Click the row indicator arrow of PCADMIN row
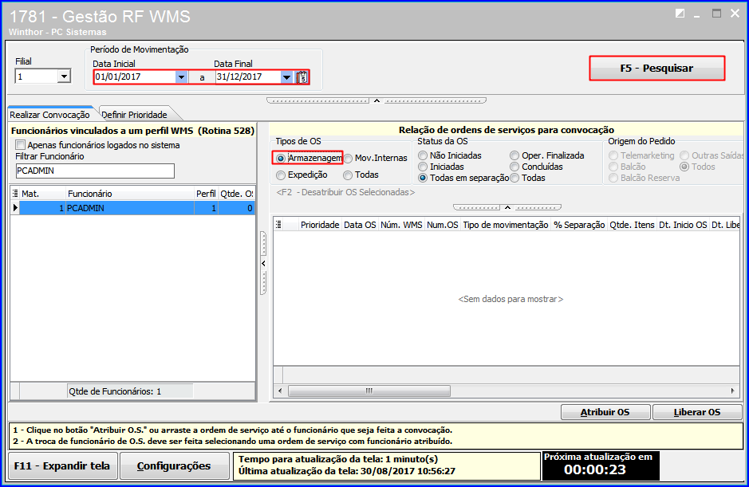749x487 pixels. 15,208
